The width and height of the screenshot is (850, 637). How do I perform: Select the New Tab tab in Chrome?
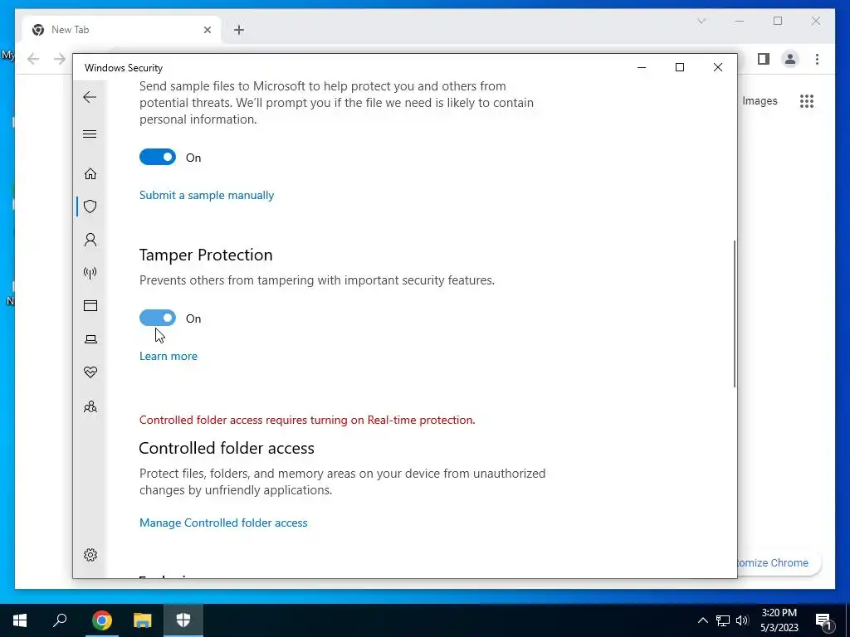(121, 30)
